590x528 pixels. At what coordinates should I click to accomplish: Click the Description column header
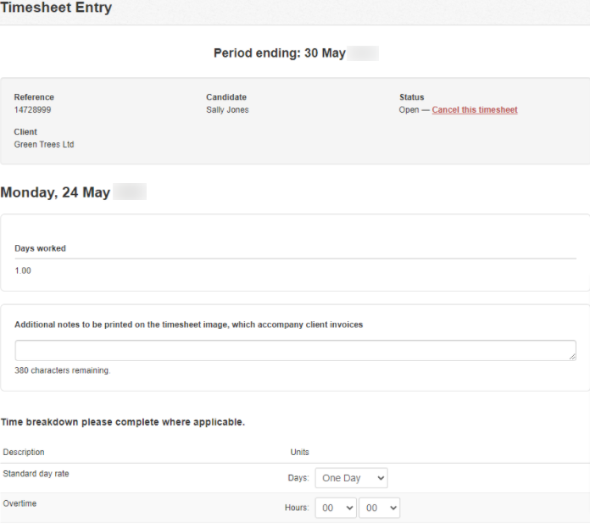point(24,452)
